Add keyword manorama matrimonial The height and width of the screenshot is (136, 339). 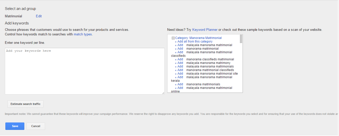tap(179, 49)
